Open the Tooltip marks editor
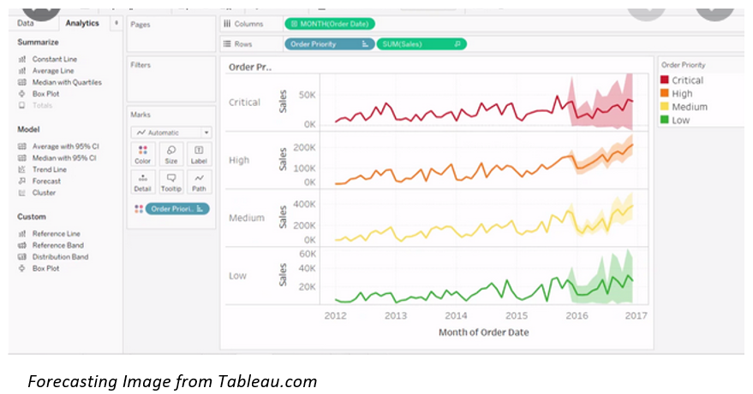Viewport: 753px width, 394px height. coord(170,181)
